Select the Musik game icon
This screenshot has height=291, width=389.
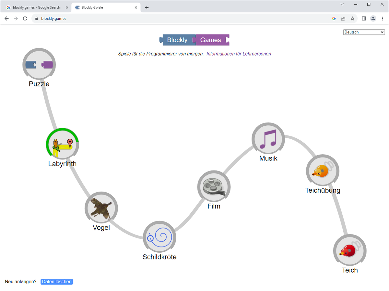pyautogui.click(x=268, y=138)
